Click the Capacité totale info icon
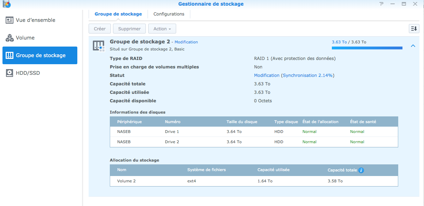Screen dimensions: 424x206 pyautogui.click(x=361, y=170)
